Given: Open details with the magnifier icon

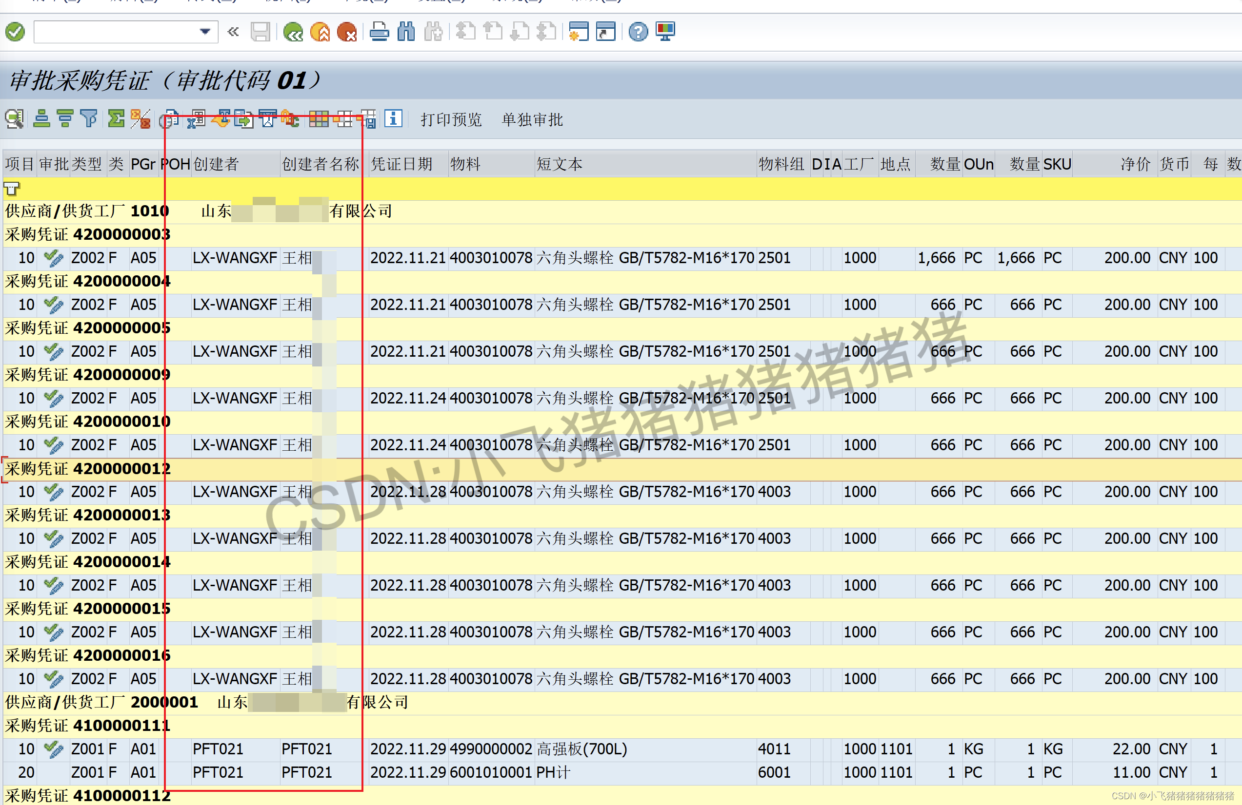Looking at the screenshot, I should (x=14, y=119).
